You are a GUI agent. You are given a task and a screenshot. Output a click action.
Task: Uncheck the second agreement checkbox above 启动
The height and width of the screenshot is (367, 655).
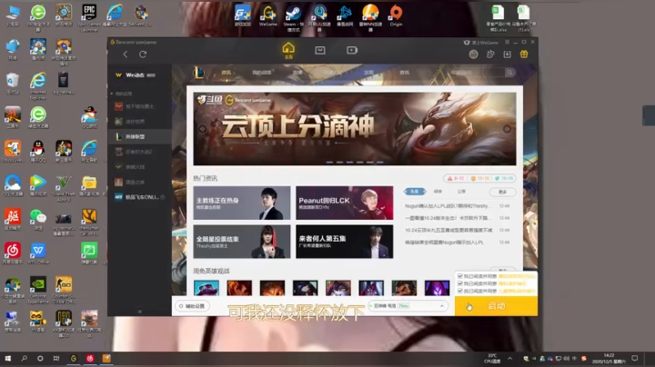coord(460,283)
